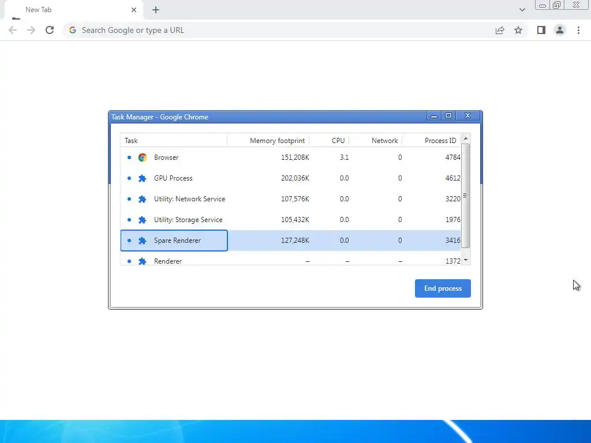
Task: Click process ID 4784
Action: point(452,157)
